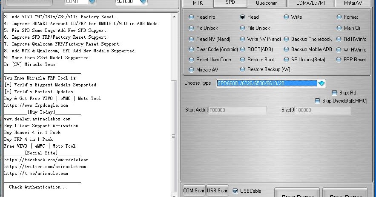The height and width of the screenshot is (197, 376).
Task: Click 'Improve HUAWEI Account ID/FRP' line
Action: tap(81, 23)
